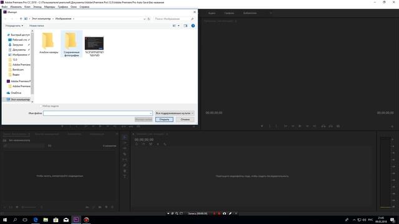Add a marker in Program monitor

[262, 126]
